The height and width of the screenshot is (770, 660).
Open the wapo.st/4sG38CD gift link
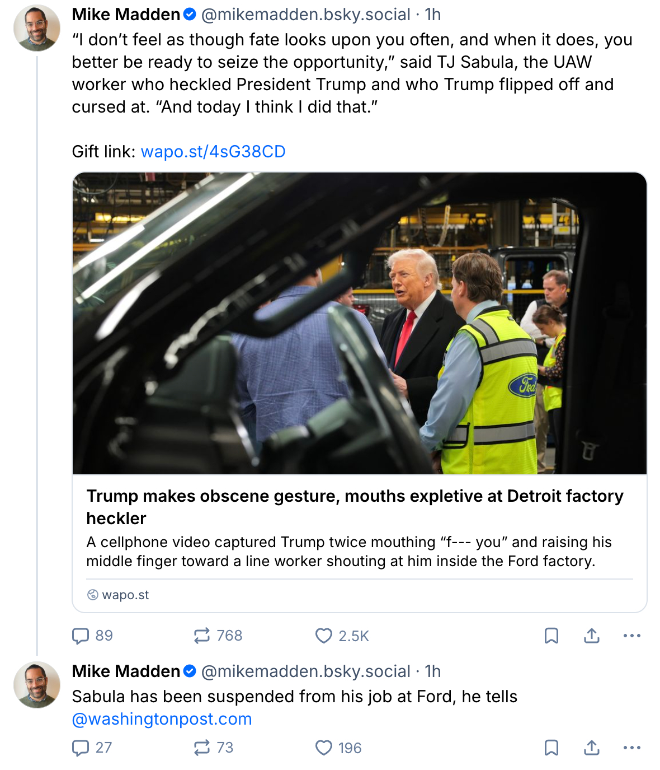pyautogui.click(x=213, y=152)
